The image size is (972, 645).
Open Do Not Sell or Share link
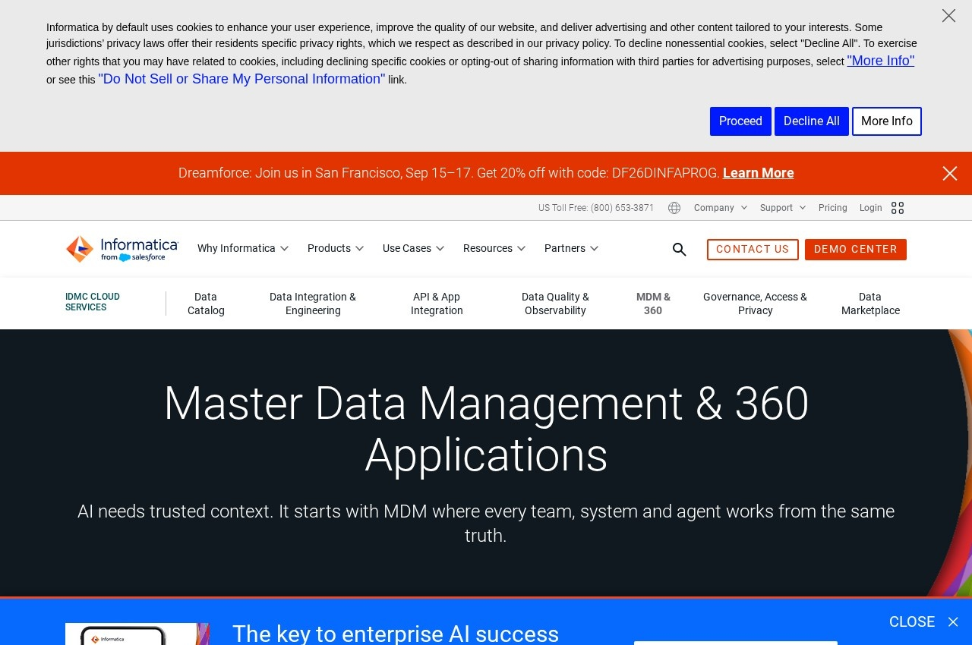(241, 79)
